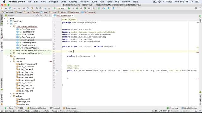The width and height of the screenshot is (202, 113).
Task: Click the tablayout breadcrumb
Action: tap(74, 12)
